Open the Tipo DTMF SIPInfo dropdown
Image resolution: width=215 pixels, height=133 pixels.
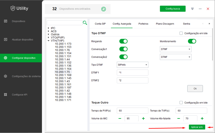coord(132,65)
